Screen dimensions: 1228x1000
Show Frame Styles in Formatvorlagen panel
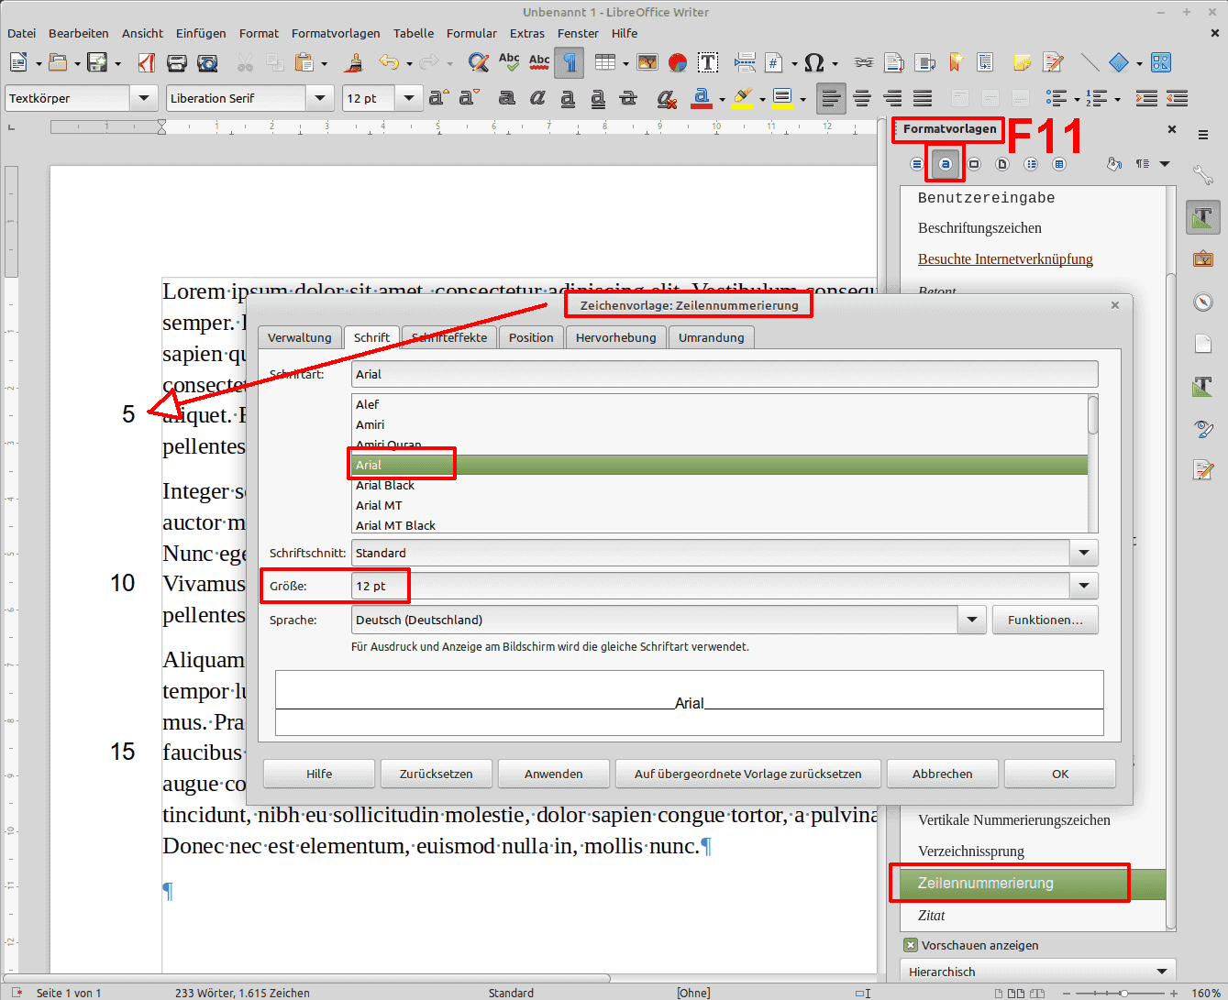(974, 164)
